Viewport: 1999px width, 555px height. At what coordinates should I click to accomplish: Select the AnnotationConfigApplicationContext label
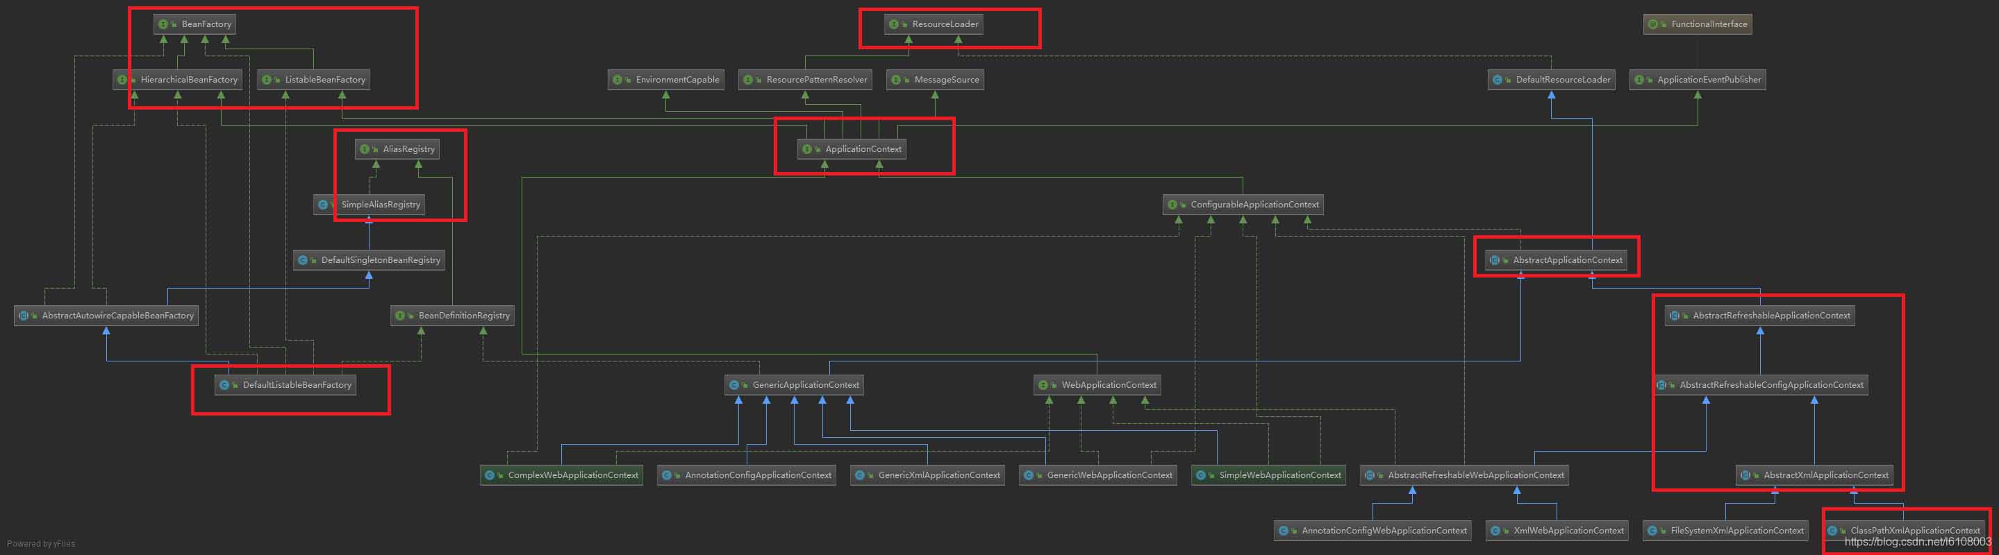pyautogui.click(x=758, y=475)
